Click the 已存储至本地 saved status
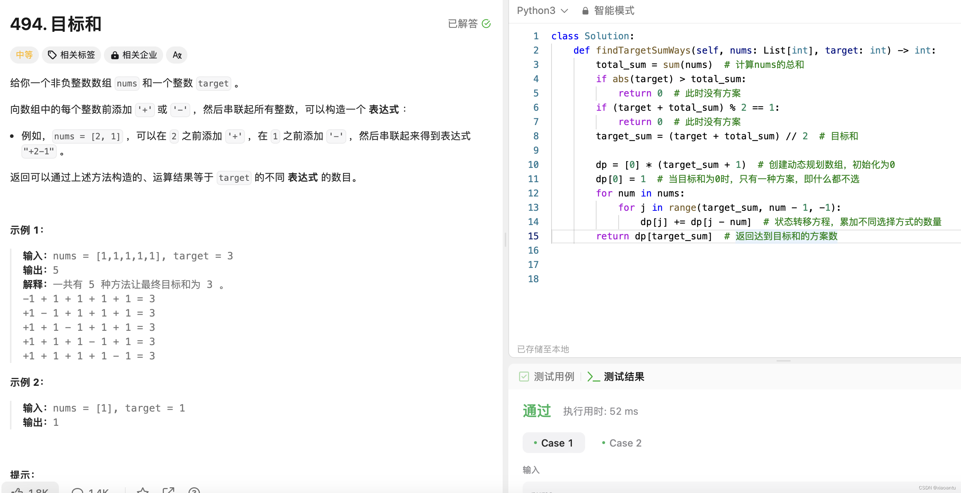The image size is (961, 493). tap(543, 349)
